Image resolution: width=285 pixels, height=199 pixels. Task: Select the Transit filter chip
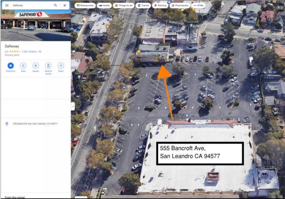(x=143, y=6)
